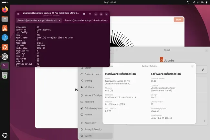This screenshot has height=140, width=210.
Task: Open the Files manager dock icon
Action: coord(5,19)
